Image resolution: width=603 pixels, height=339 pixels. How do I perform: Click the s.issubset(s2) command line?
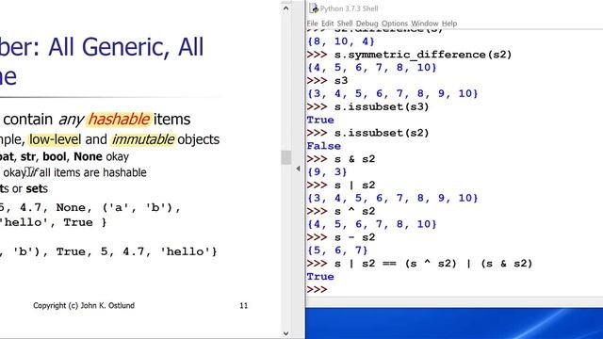pyautogui.click(x=367, y=133)
